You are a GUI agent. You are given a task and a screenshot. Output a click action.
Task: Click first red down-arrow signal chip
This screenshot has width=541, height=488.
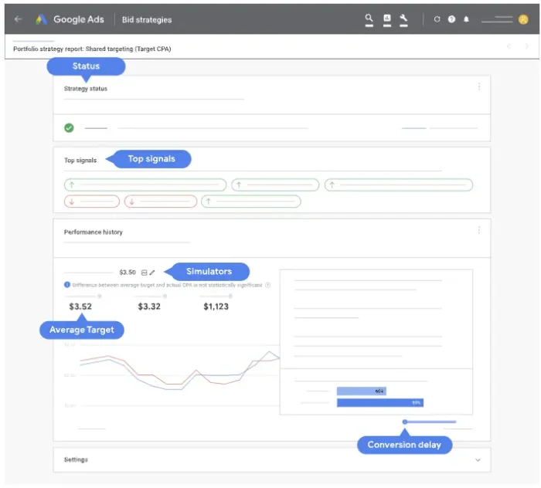click(92, 202)
